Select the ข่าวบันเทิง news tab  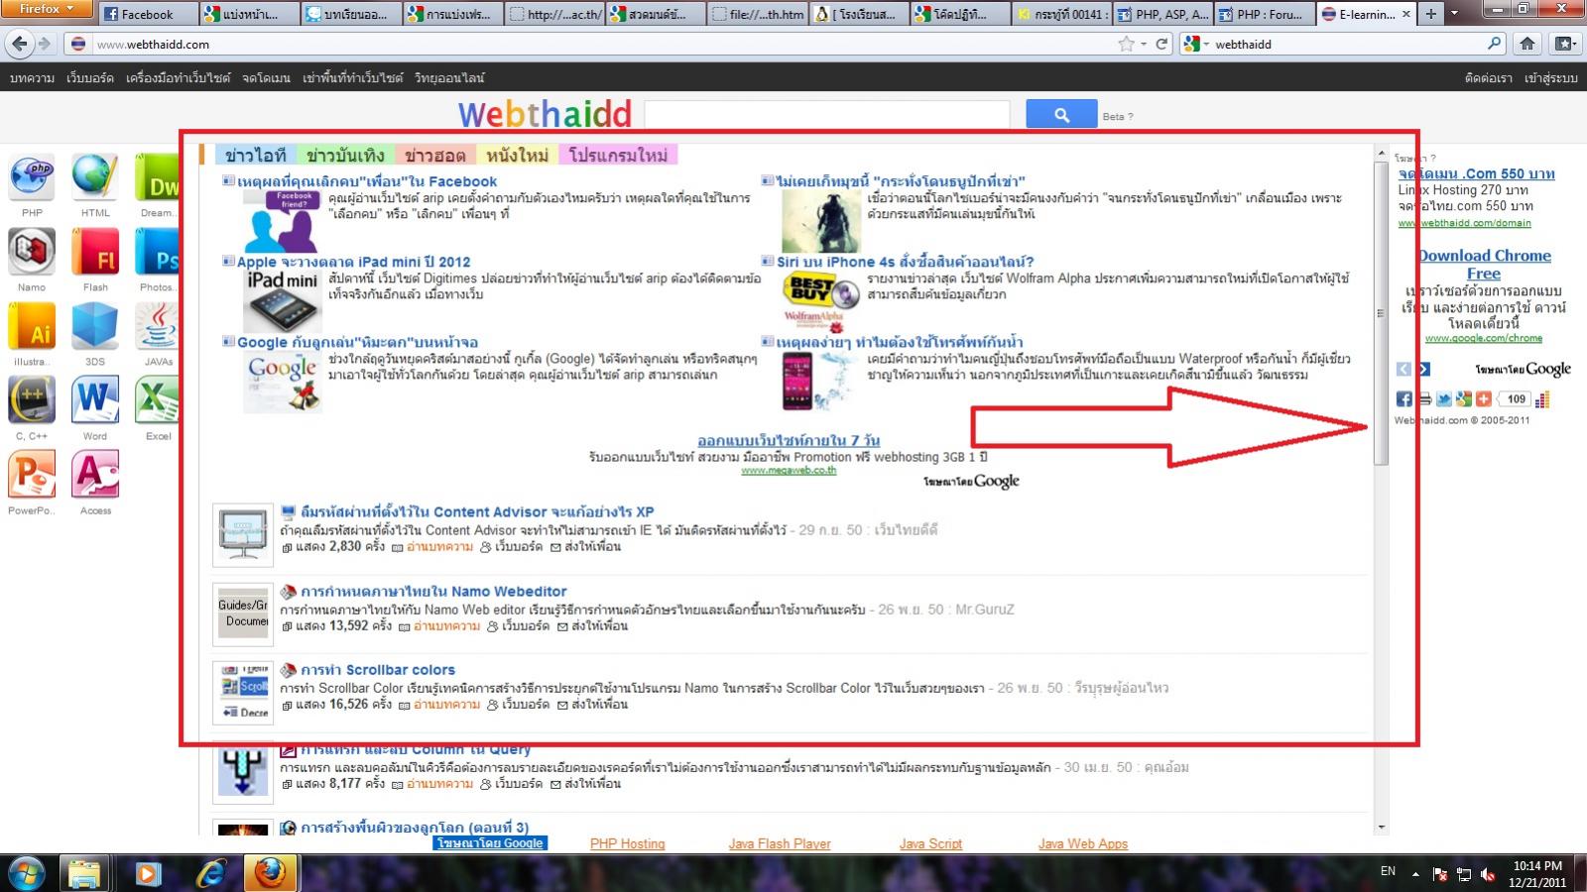pos(345,155)
